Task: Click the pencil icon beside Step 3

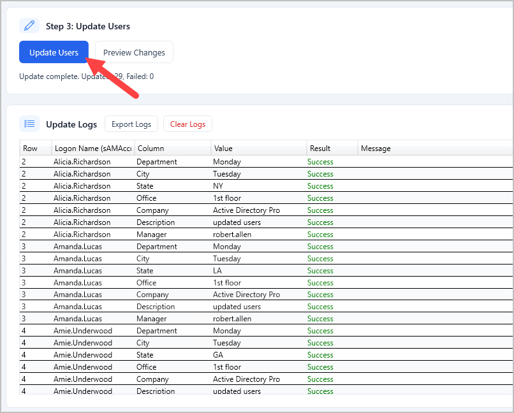Action: (x=29, y=26)
